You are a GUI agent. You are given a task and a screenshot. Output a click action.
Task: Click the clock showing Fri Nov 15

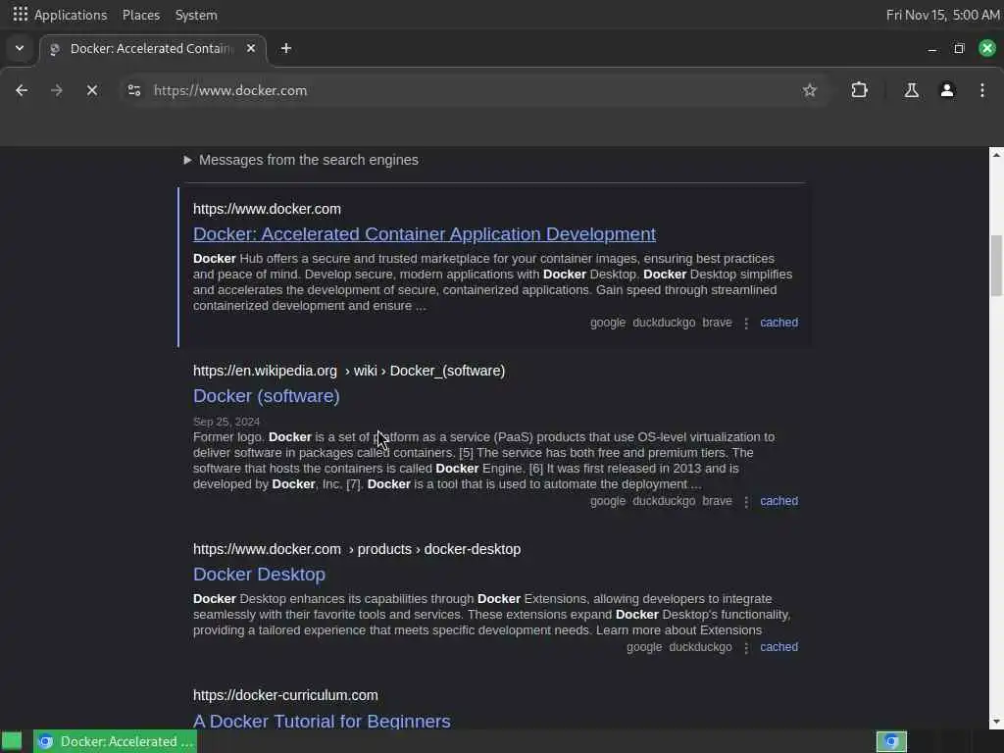(942, 15)
